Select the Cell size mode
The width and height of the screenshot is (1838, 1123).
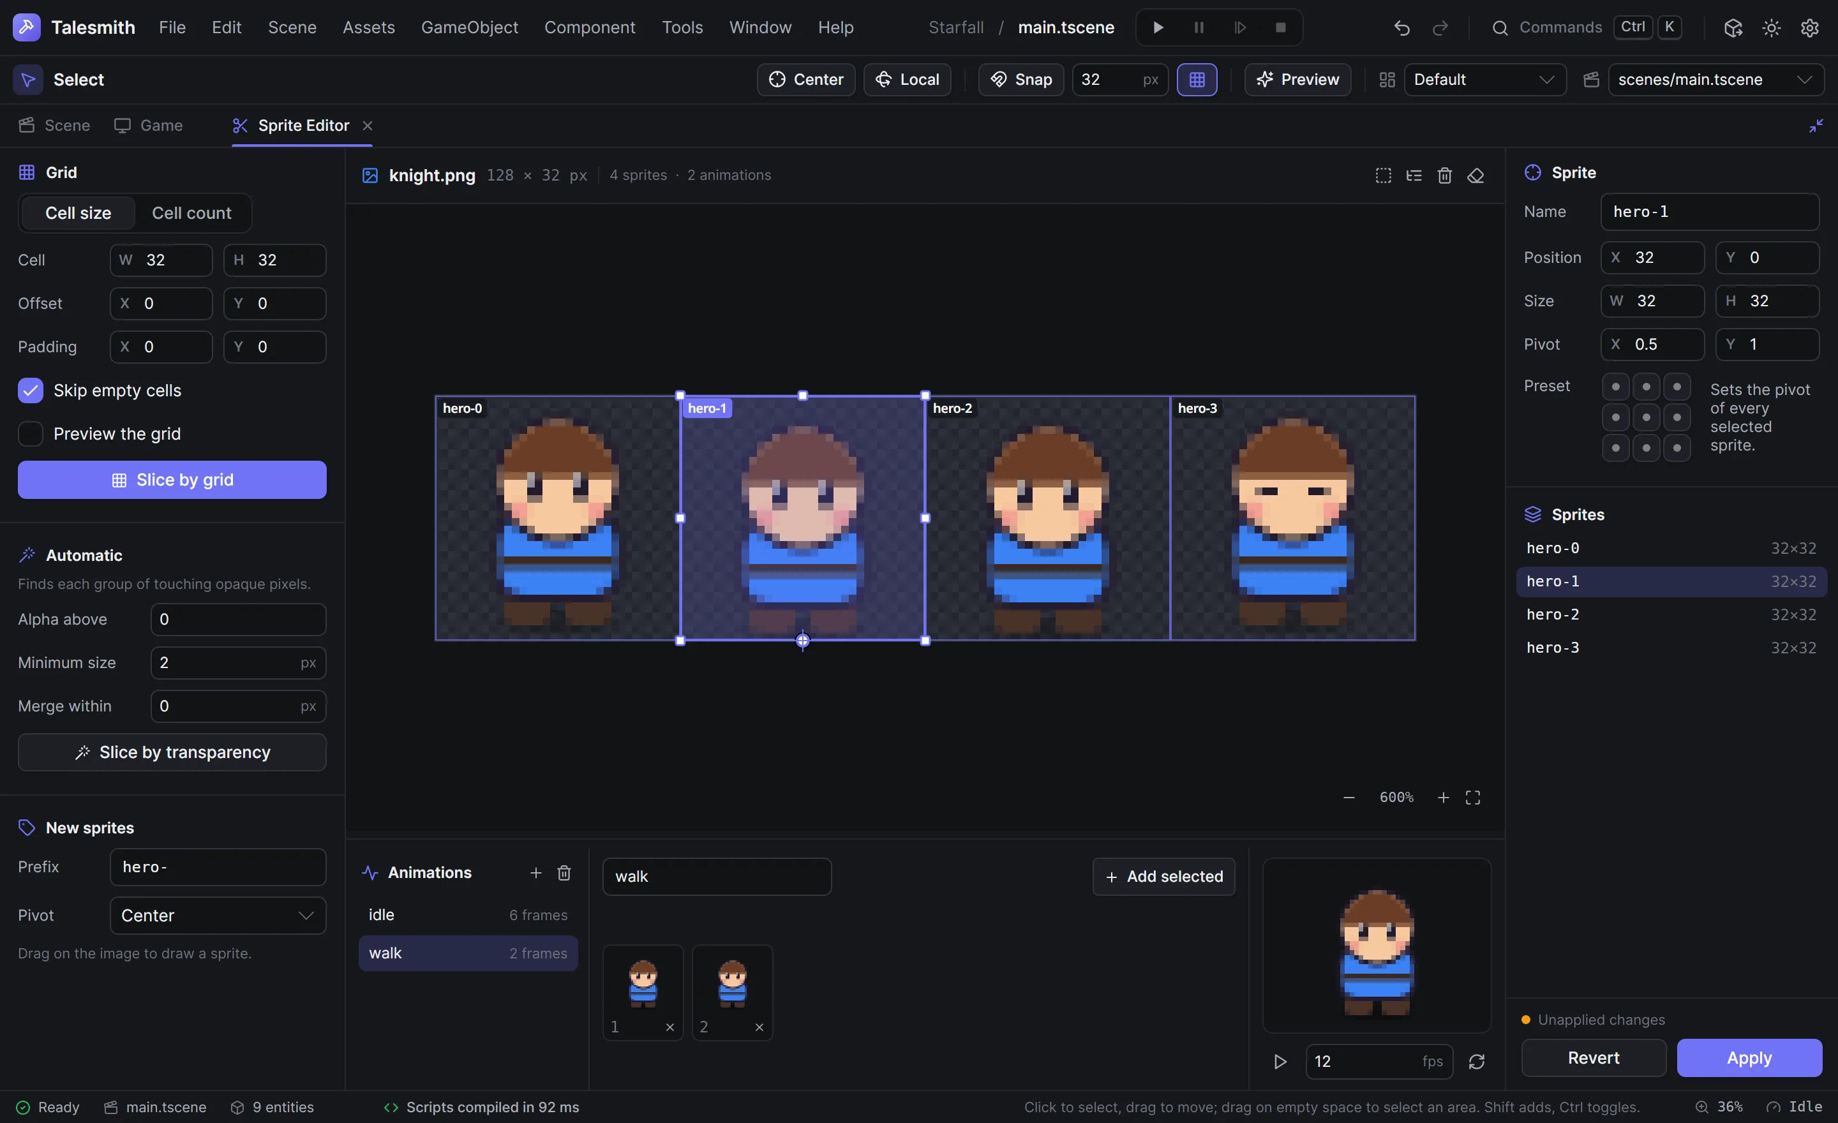[x=78, y=213]
